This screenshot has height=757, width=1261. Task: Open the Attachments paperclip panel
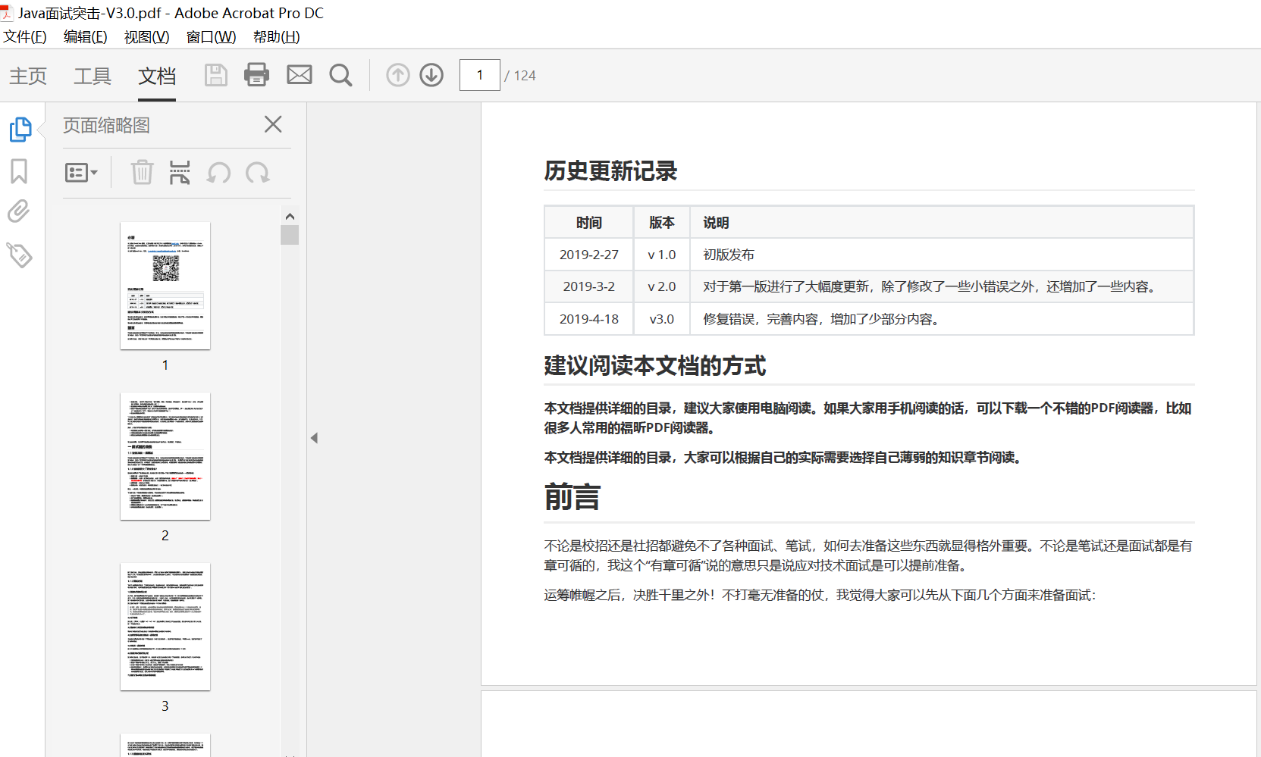point(19,211)
